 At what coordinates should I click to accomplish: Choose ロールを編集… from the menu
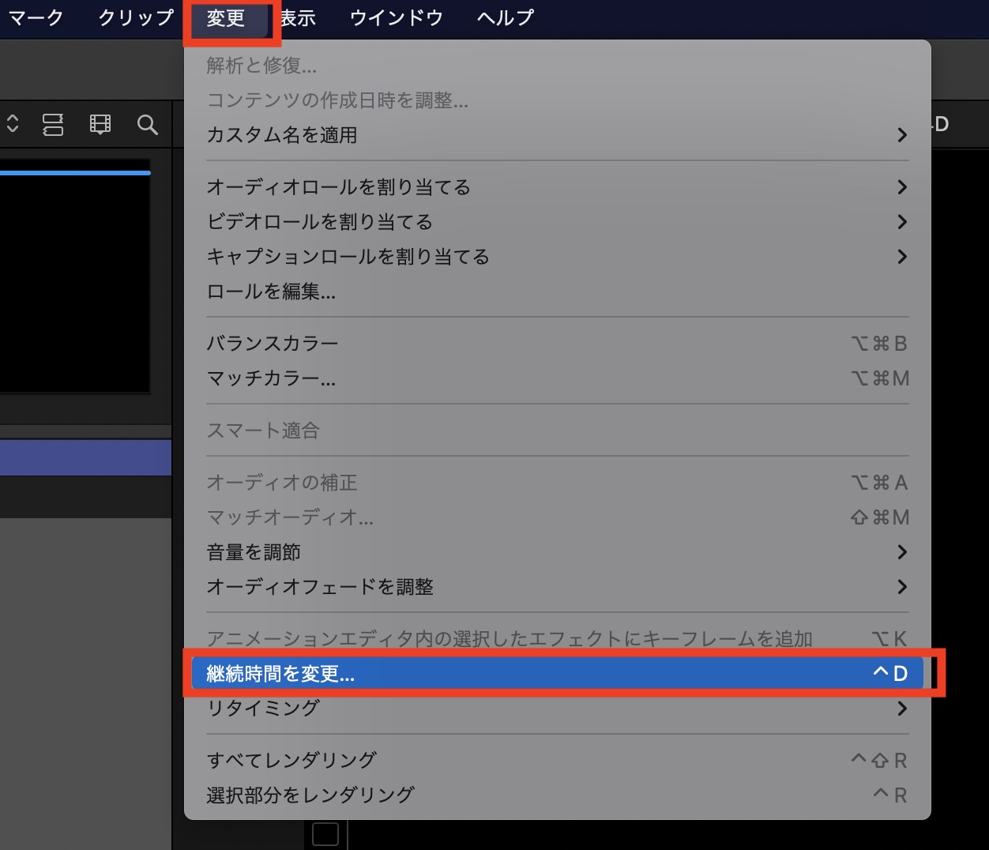(x=271, y=291)
